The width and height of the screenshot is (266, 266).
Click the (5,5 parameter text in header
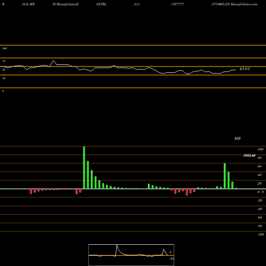[137, 4]
